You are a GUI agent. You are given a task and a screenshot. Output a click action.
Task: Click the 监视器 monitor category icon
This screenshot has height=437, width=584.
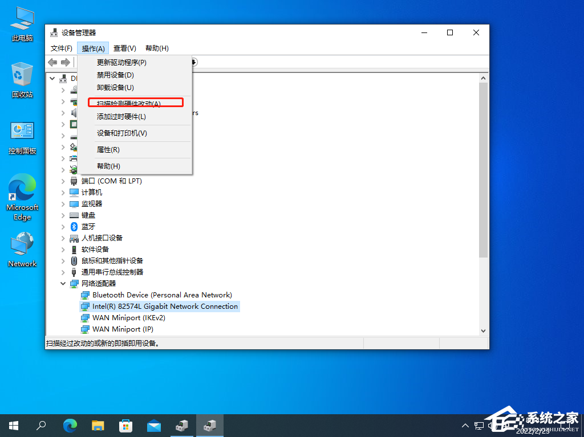click(74, 203)
